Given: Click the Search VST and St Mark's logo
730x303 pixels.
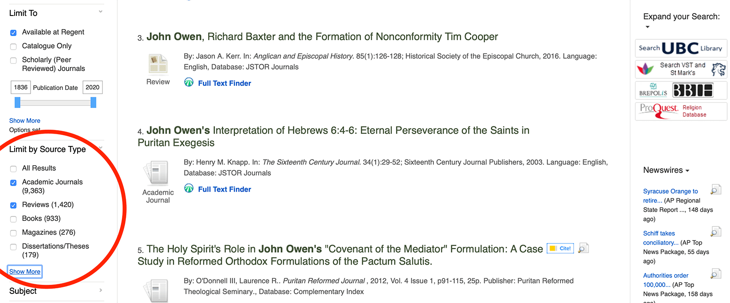Looking at the screenshot, I should (x=681, y=69).
